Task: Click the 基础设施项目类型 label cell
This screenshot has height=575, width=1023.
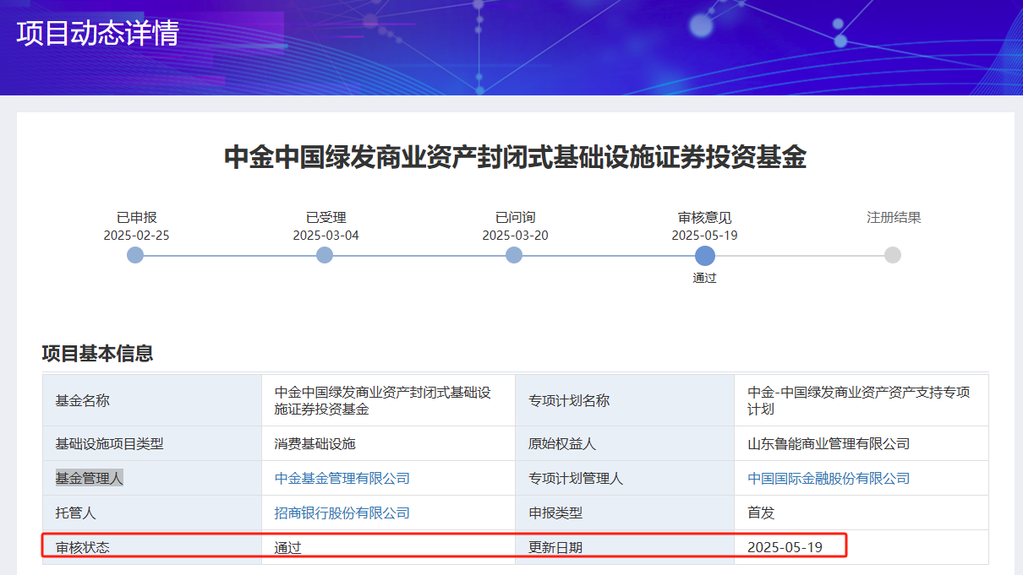Action: pyautogui.click(x=152, y=443)
